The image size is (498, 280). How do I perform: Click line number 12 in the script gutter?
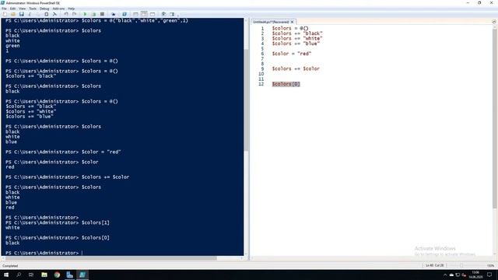coord(261,84)
